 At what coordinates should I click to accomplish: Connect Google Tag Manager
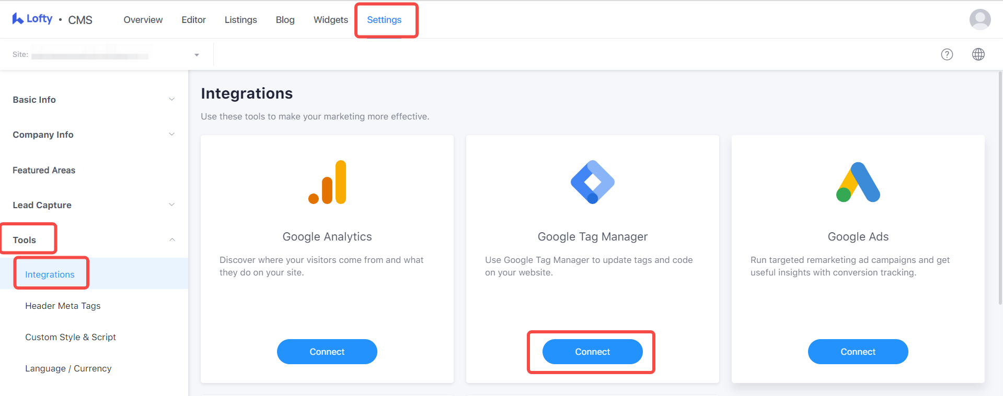click(593, 352)
